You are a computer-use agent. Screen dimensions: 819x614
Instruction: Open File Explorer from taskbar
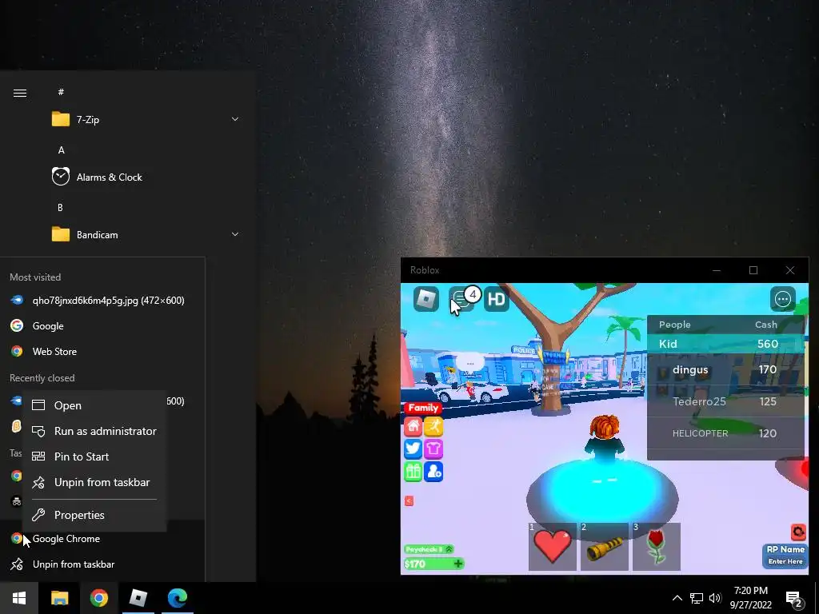point(59,598)
